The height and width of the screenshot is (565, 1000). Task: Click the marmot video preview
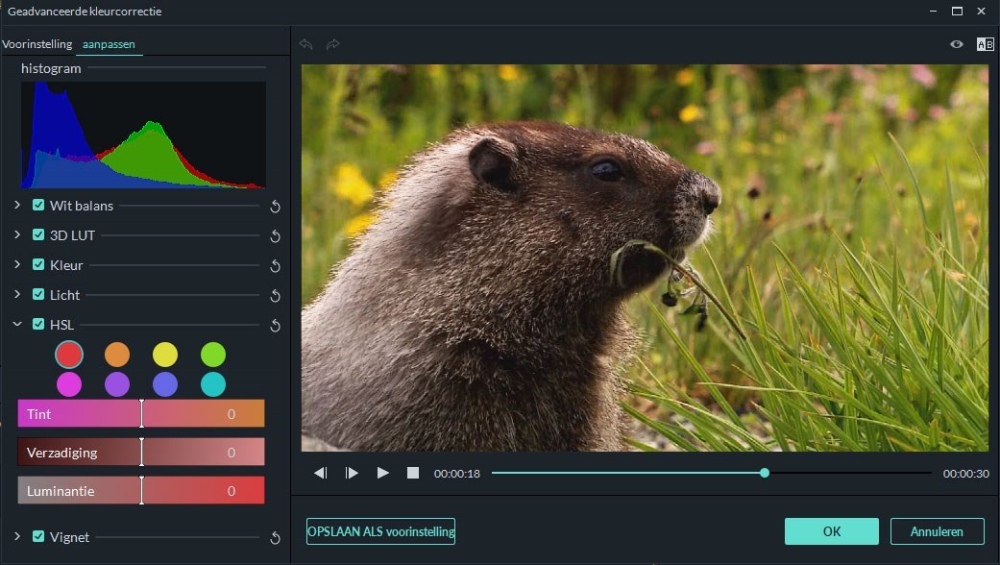pyautogui.click(x=645, y=258)
